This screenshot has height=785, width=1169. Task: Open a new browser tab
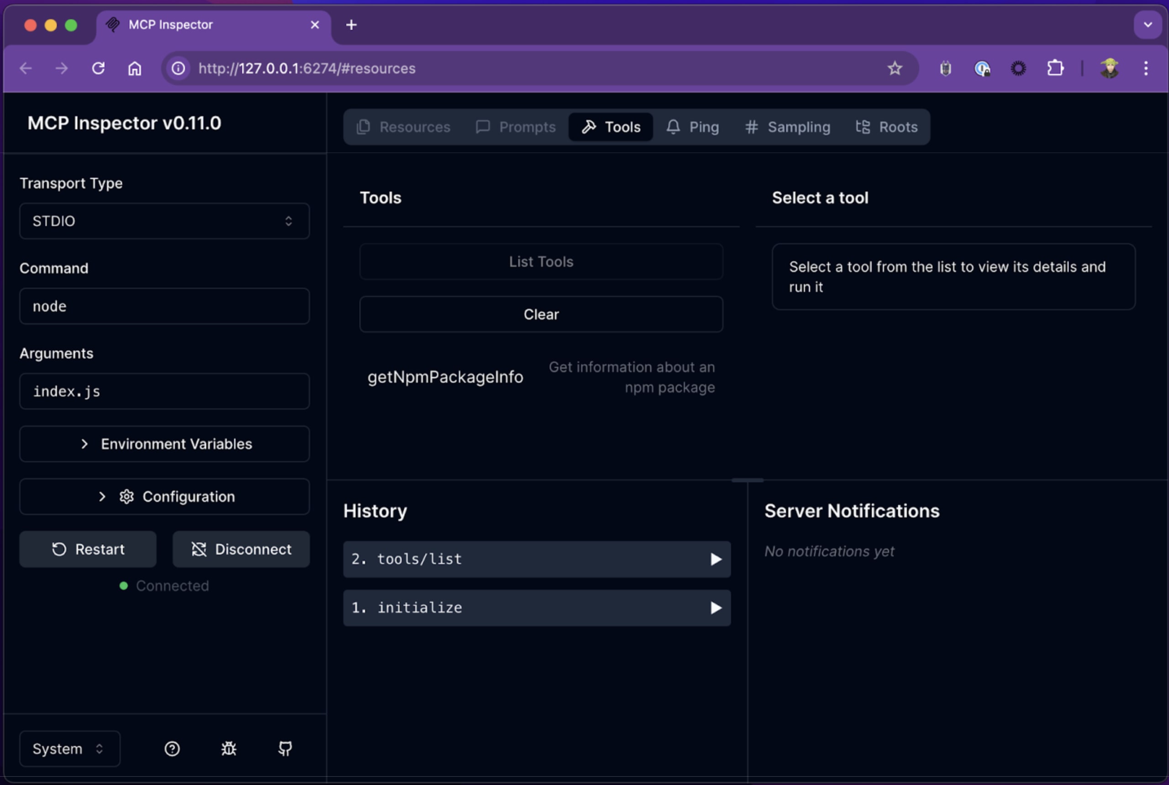pos(352,25)
